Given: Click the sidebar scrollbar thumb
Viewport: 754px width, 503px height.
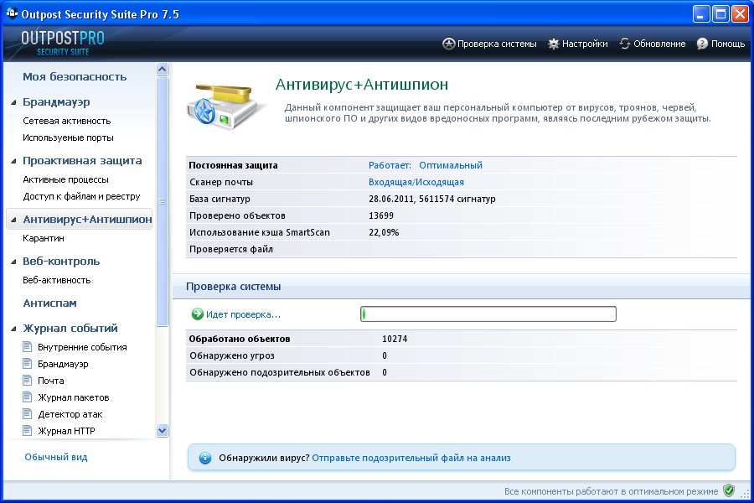Looking at the screenshot, I should tap(162, 201).
